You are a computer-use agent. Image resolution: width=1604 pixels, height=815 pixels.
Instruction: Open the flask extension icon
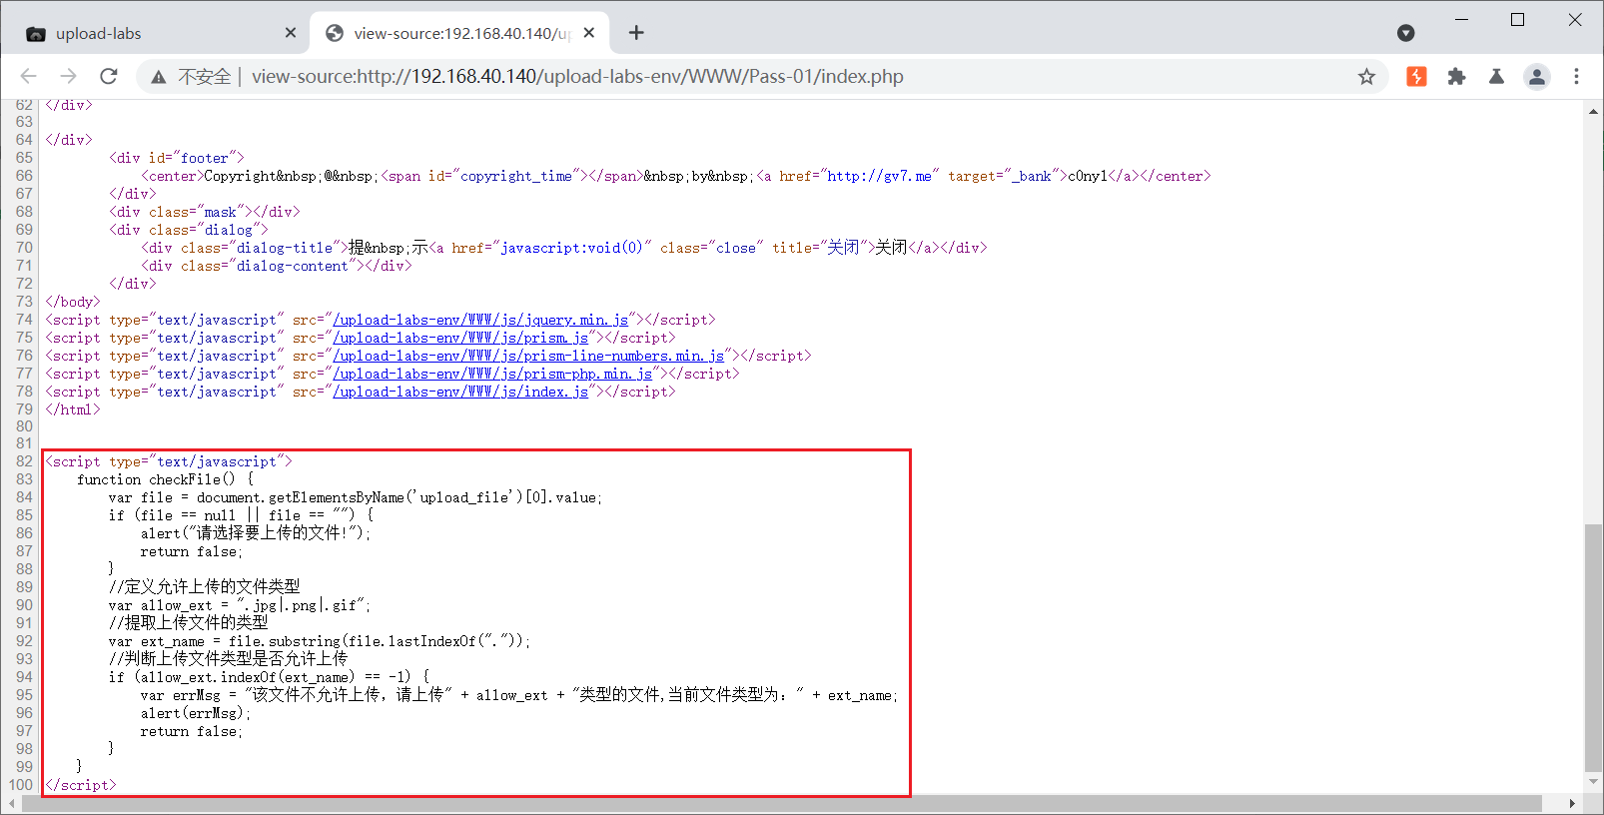point(1496,77)
